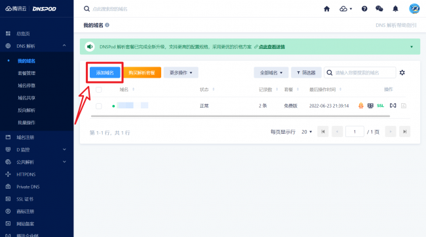The width and height of the screenshot is (426, 237).
Task: Select 反向解析 in sidebar
Action: [x=26, y=110]
